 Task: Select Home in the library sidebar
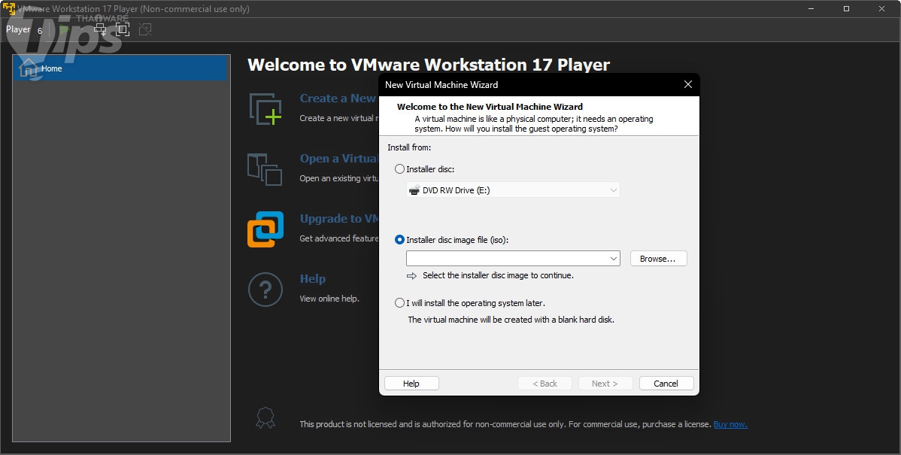pos(121,68)
